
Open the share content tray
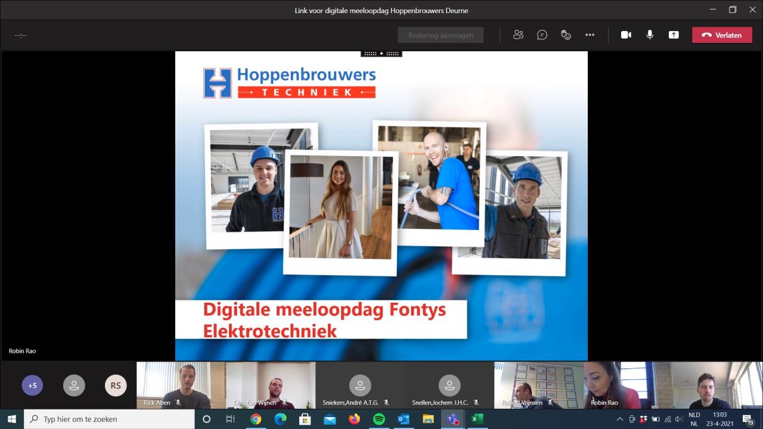pyautogui.click(x=674, y=35)
